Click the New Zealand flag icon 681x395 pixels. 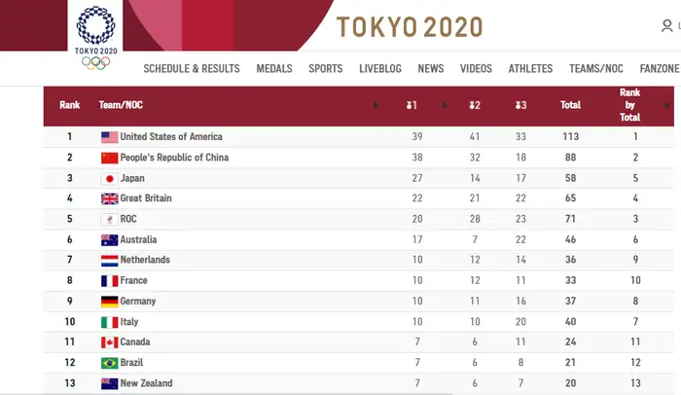coord(109,383)
